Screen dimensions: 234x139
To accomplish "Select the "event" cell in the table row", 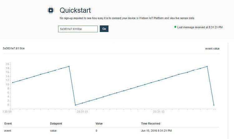I will (x=8, y=131).
